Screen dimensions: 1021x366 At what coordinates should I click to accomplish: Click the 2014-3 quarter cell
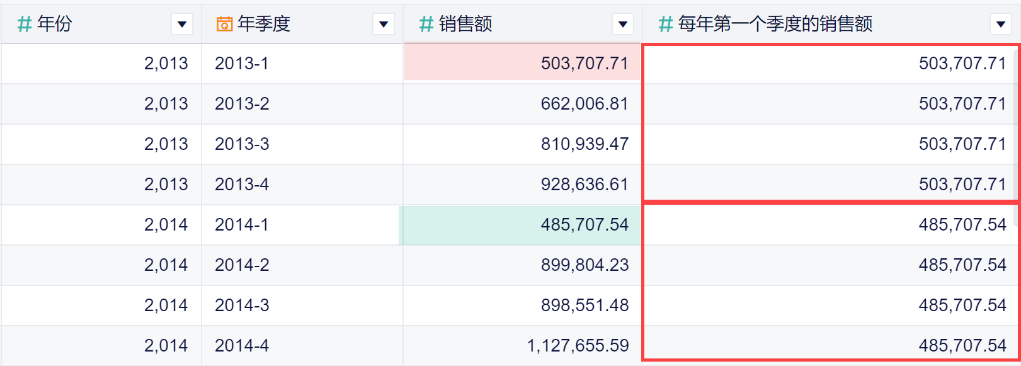302,306
